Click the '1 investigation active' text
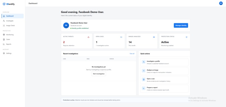Screen dimensions: 226x107 click(102, 46)
